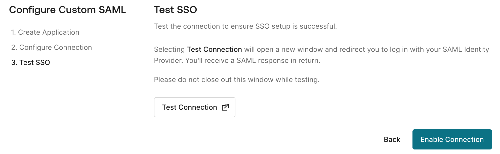Image resolution: width=500 pixels, height=154 pixels.
Task: Select the Configure Custom SAML heading
Action: coord(67,10)
